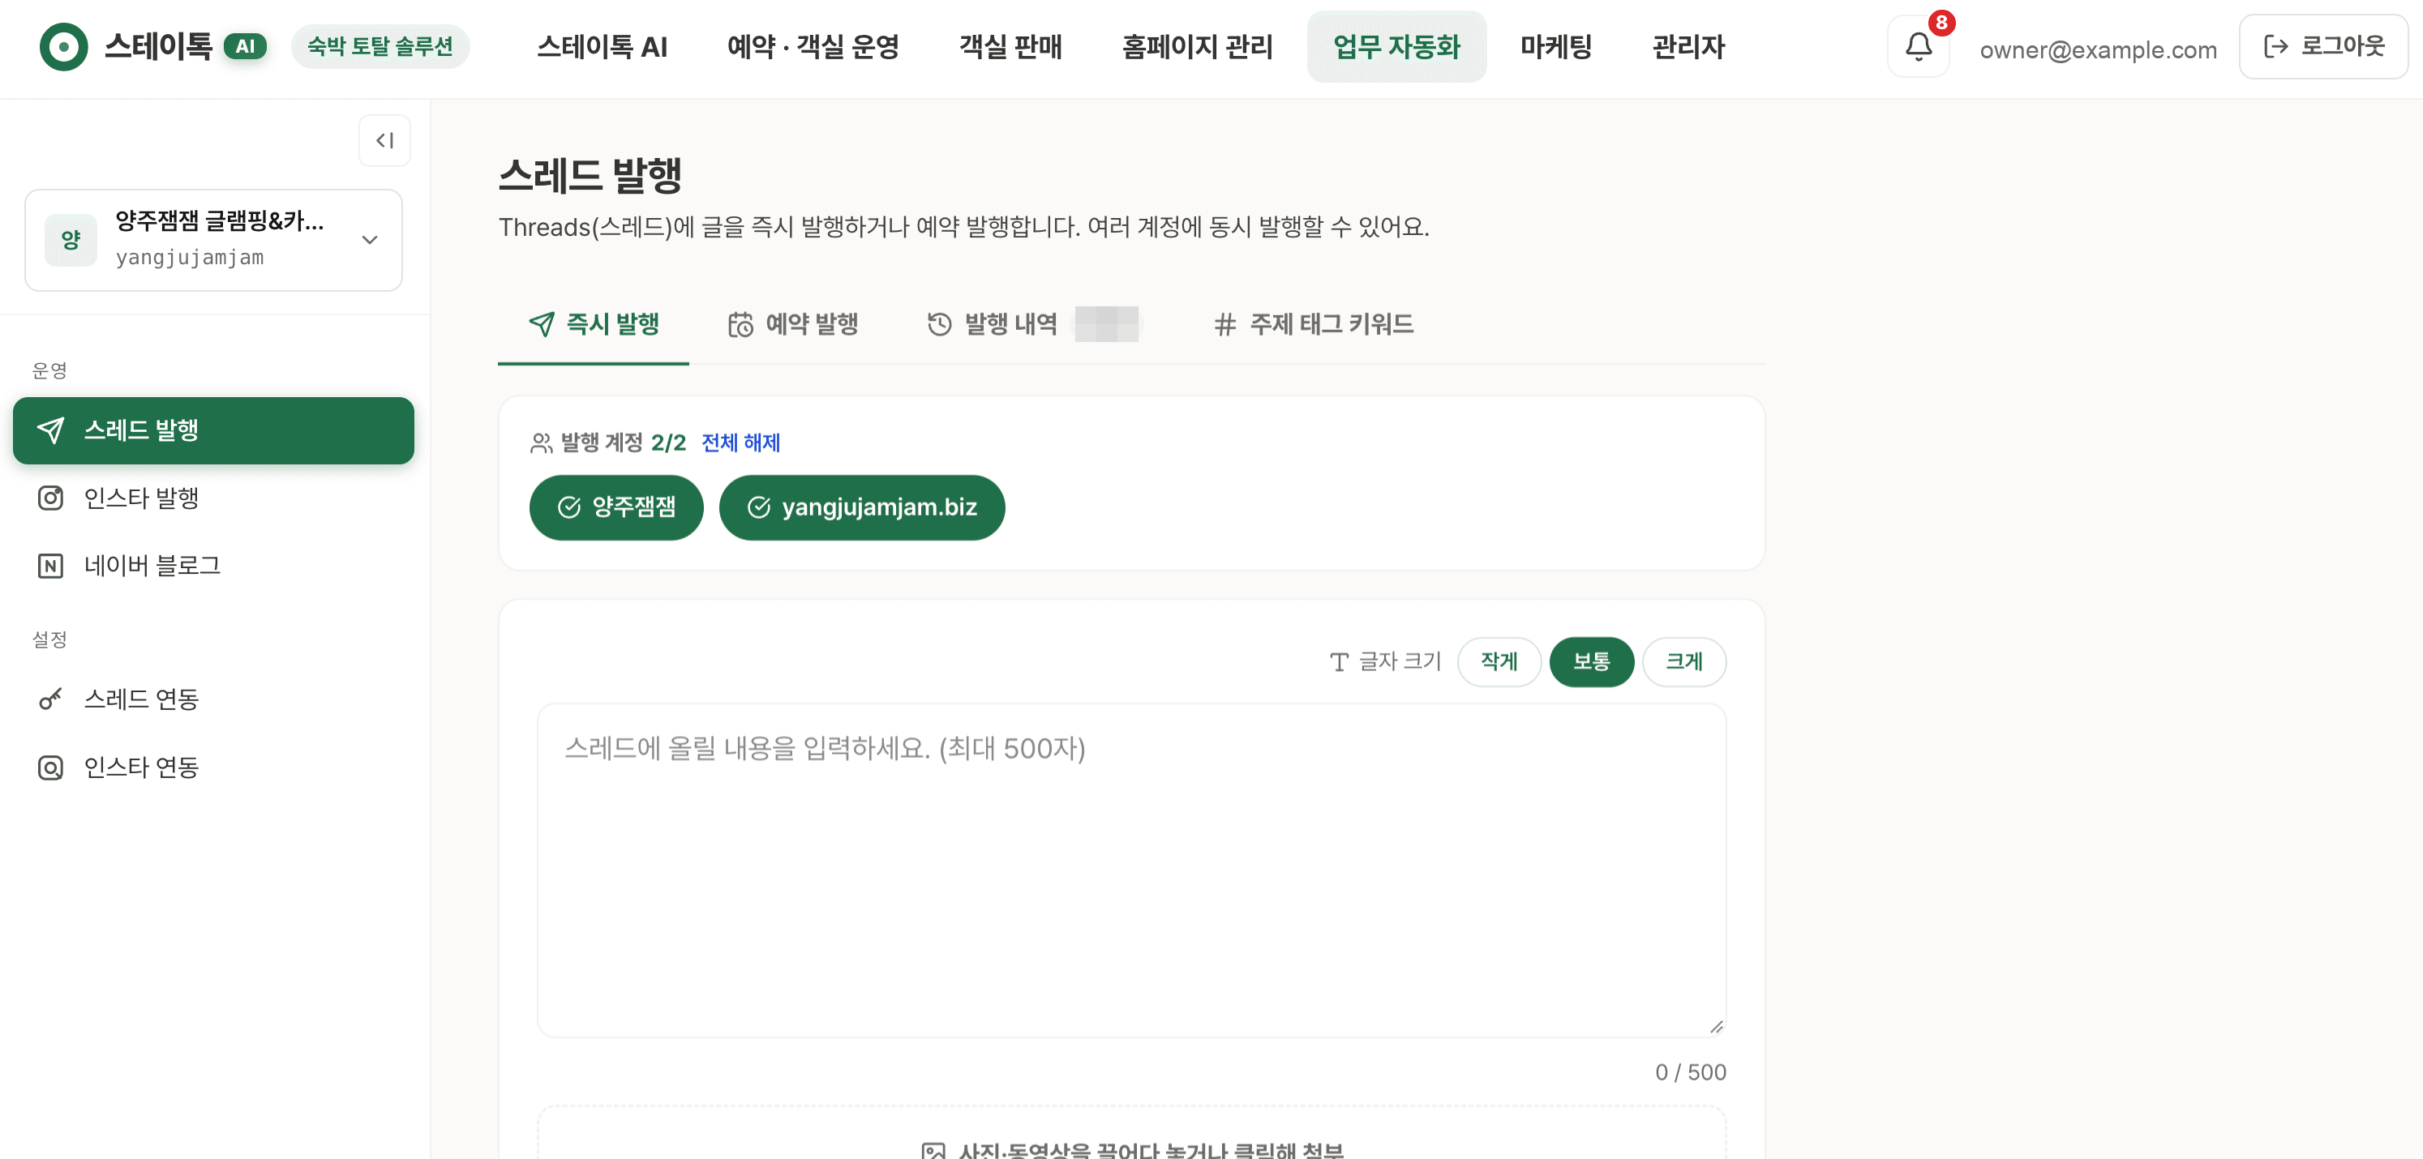2423x1159 pixels.
Task: Open 홈페이지 관리 in the top navigation
Action: coord(1196,46)
